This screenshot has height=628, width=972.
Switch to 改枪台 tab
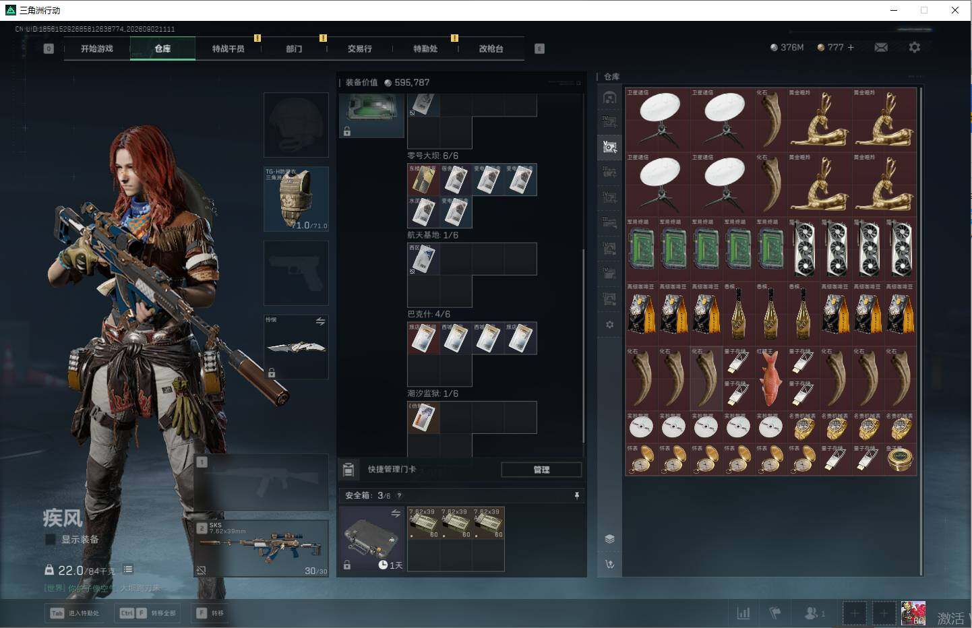(x=491, y=49)
